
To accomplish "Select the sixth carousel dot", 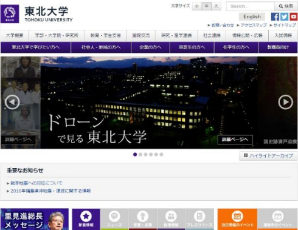I will (x=161, y=155).
